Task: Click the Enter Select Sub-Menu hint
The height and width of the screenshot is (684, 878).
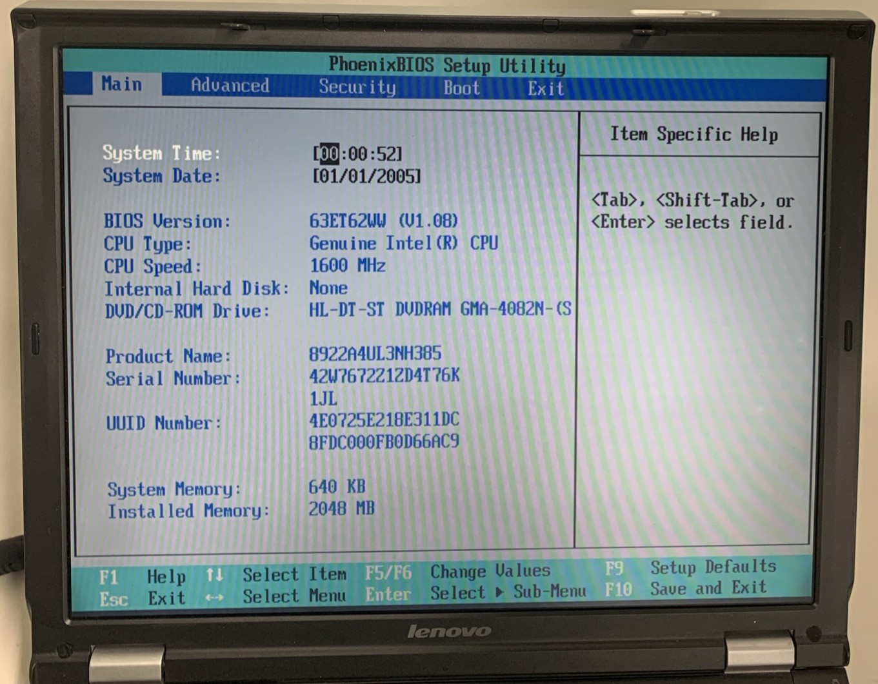Action: coord(476,592)
